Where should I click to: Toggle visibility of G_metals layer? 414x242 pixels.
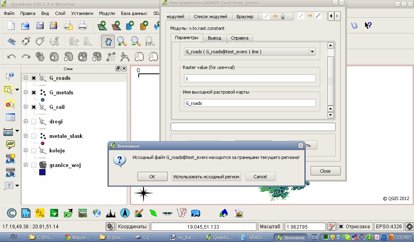click(x=34, y=92)
